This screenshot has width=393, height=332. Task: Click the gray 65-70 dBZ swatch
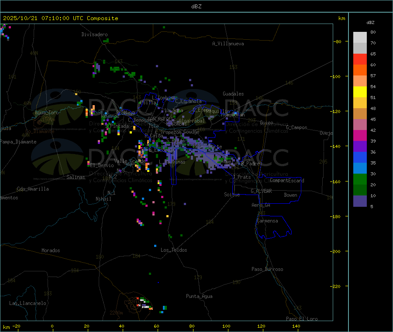tap(360, 48)
